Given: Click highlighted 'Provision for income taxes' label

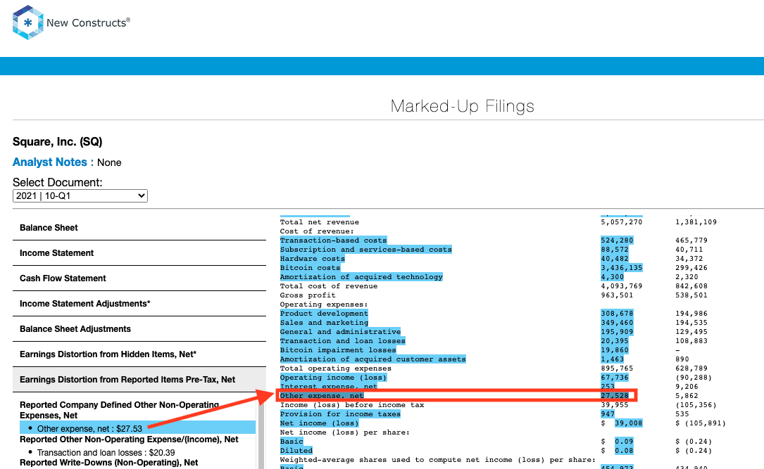Looking at the screenshot, I should point(340,414).
